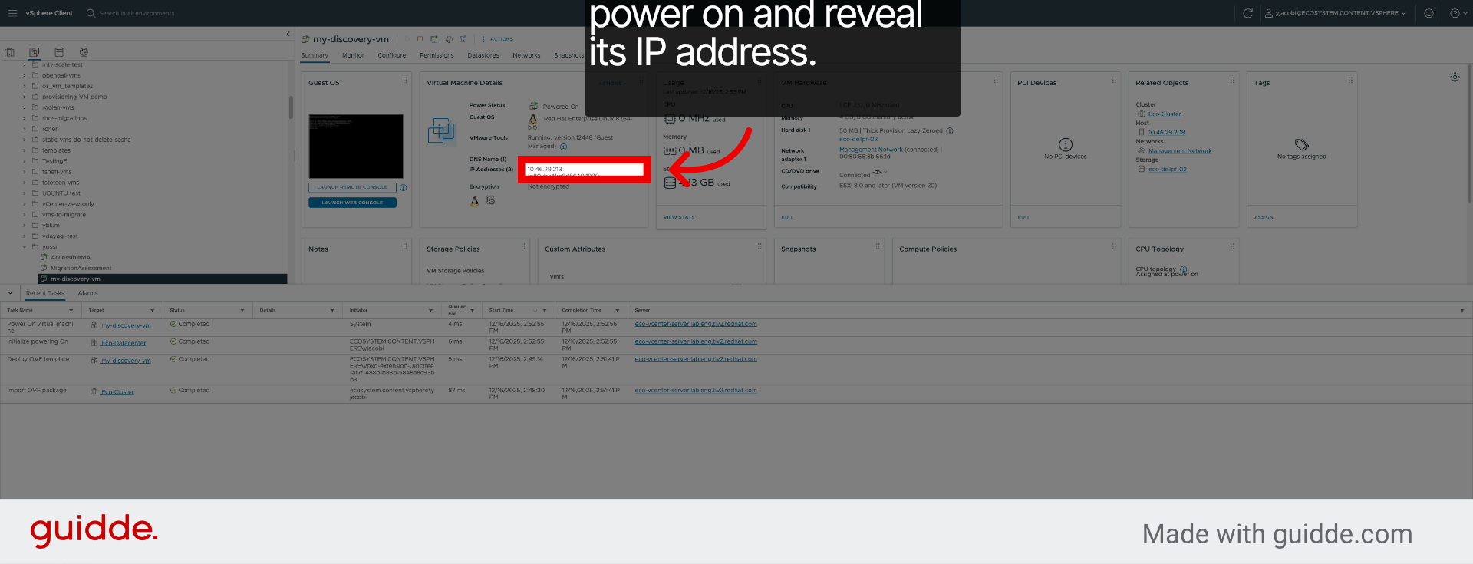Open the Configure tab

point(392,55)
